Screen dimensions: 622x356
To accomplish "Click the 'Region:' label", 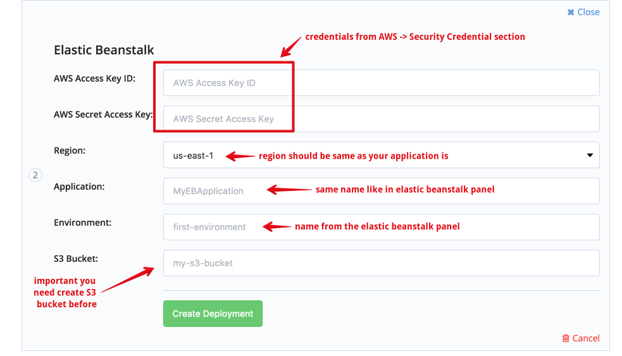I will [x=70, y=150].
